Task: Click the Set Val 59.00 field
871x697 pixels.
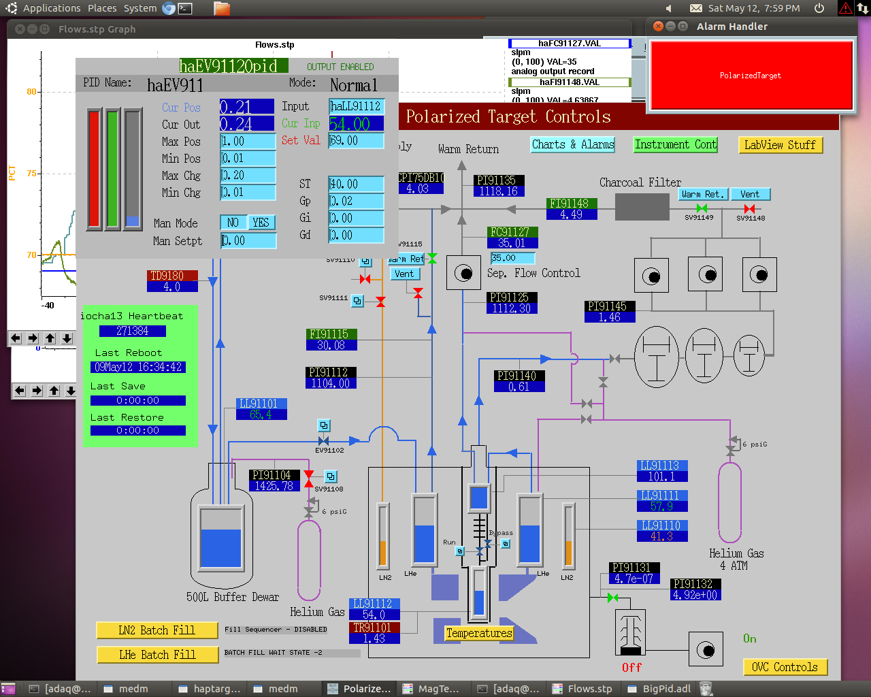Action: 357,140
